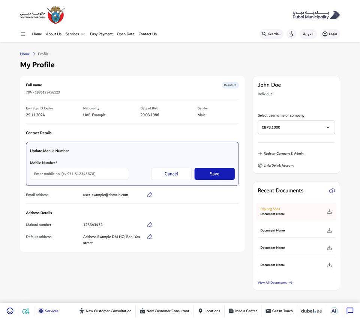This screenshot has height=319, width=360.
Task: Open the AI assistant icon in bottom bar
Action: pyautogui.click(x=334, y=311)
